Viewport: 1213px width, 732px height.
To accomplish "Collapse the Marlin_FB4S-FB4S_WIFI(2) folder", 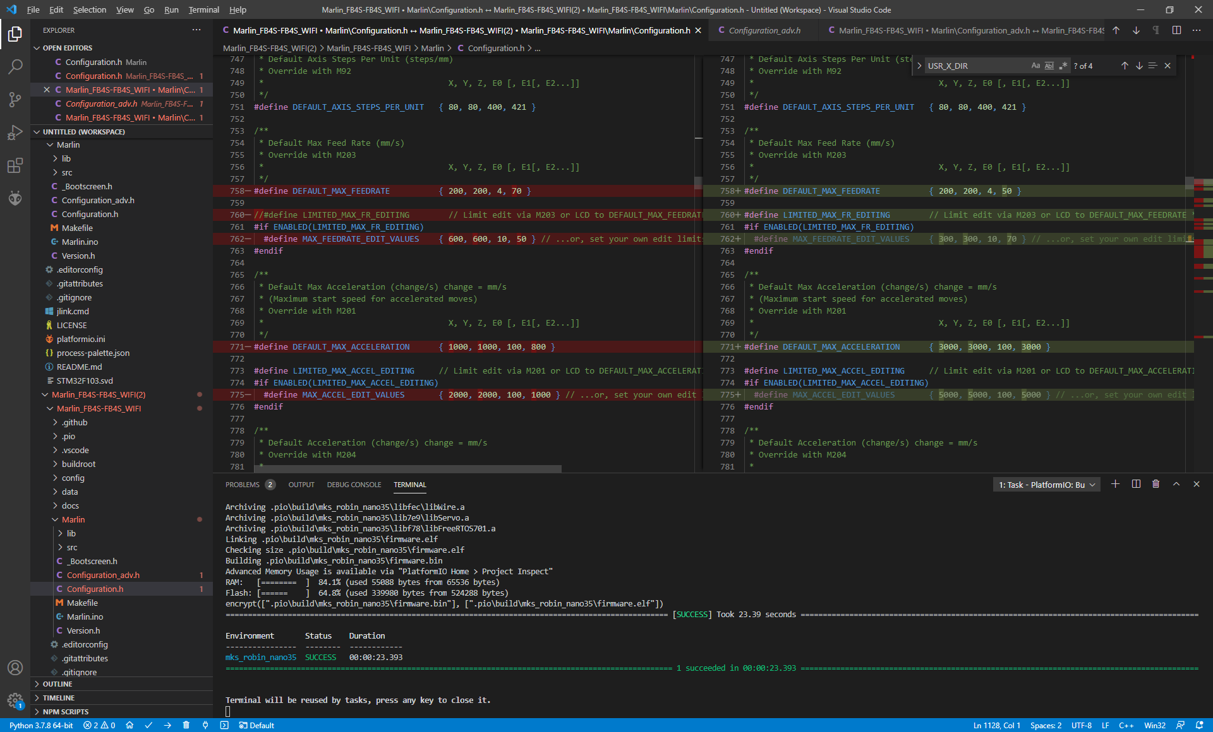I will (99, 394).
